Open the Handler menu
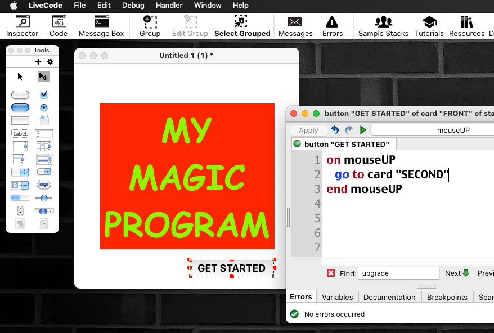494x333 pixels. click(169, 6)
